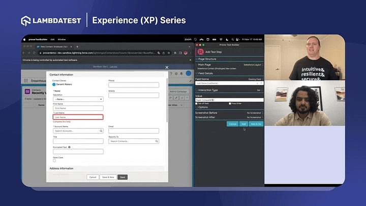The image size is (366, 206).
Task: Open the browser extensions puzzle icon
Action: tap(175, 53)
